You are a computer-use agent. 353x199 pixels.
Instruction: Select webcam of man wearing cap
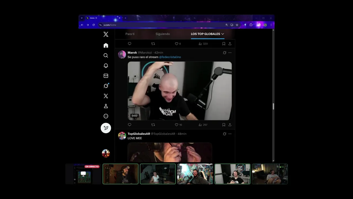point(121,174)
